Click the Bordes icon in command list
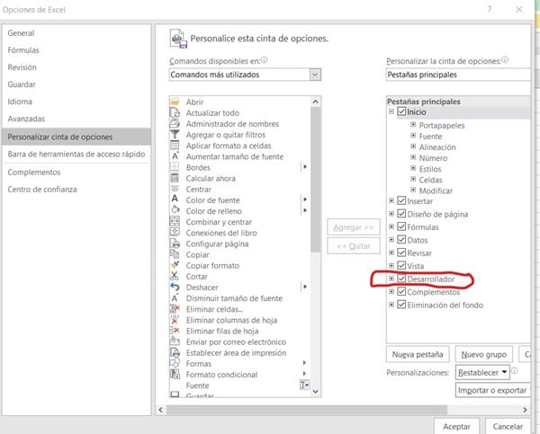The image size is (540, 434). tap(175, 167)
